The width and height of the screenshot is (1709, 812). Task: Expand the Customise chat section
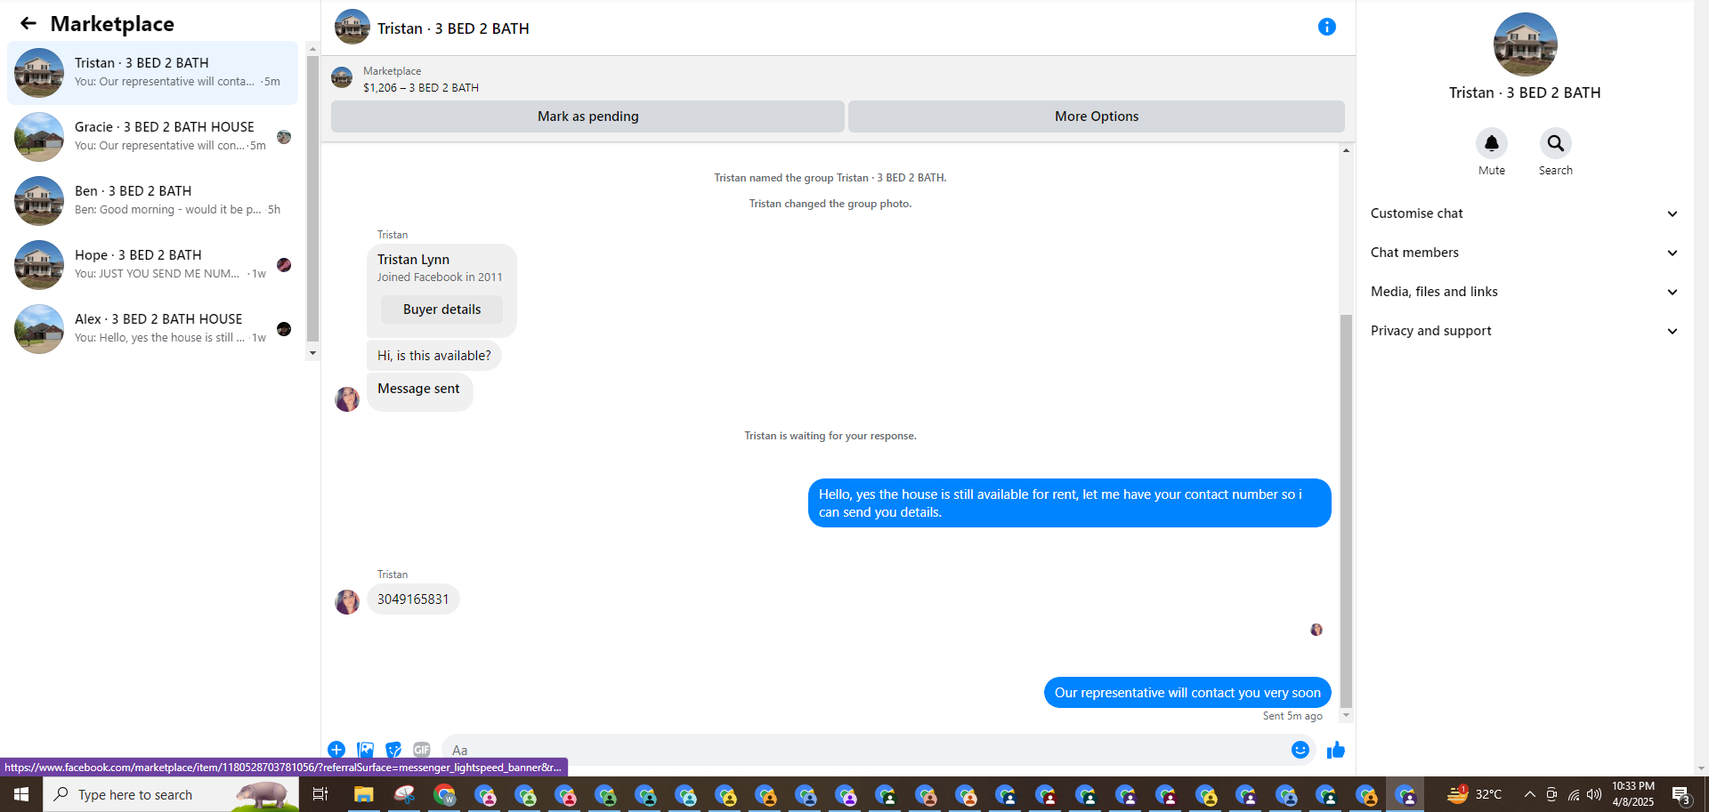1524,213
